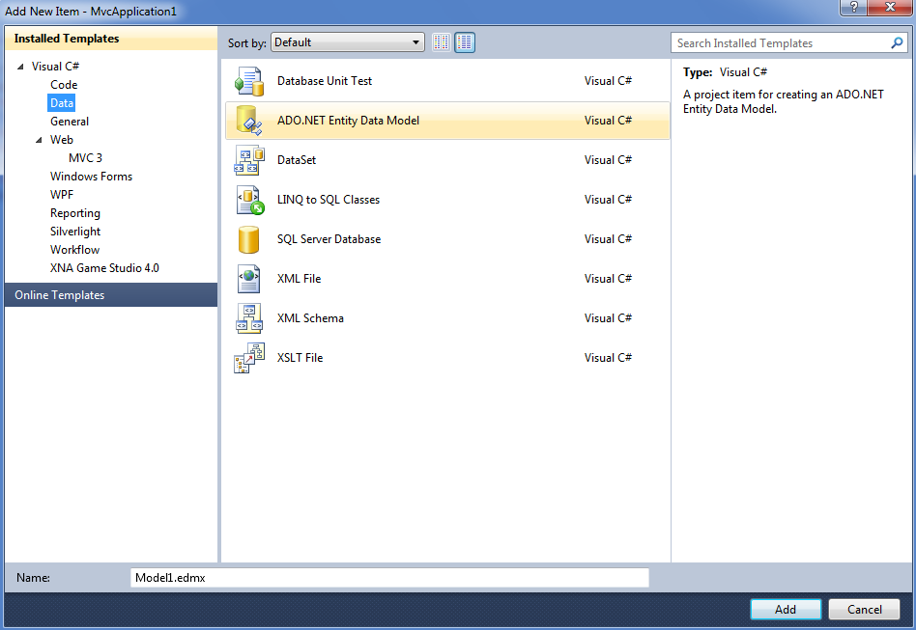916x630 pixels.
Task: Collapse the Web tree node
Action: tap(40, 140)
